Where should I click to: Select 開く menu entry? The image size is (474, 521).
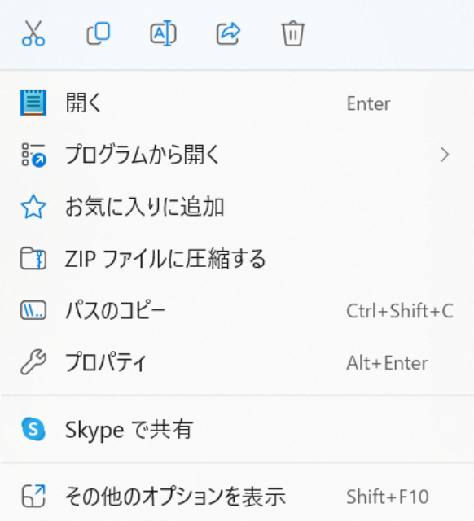tap(237, 103)
